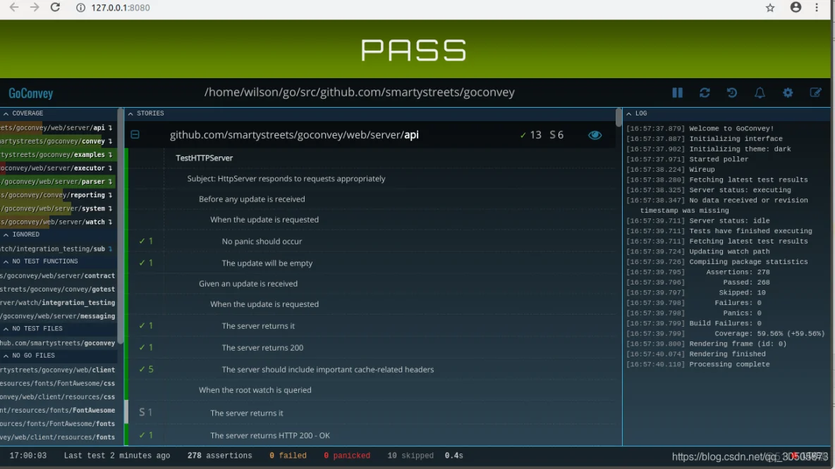This screenshot has width=835, height=469.
Task: Open test history with the counter-clockwise clock icon
Action: tap(732, 92)
